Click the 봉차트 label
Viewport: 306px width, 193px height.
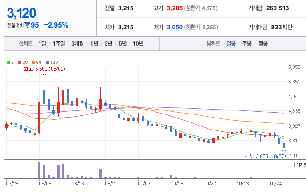[x=213, y=43]
